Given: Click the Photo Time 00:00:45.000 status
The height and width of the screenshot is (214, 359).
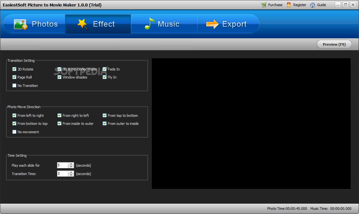Looking at the screenshot, I should point(287,209).
